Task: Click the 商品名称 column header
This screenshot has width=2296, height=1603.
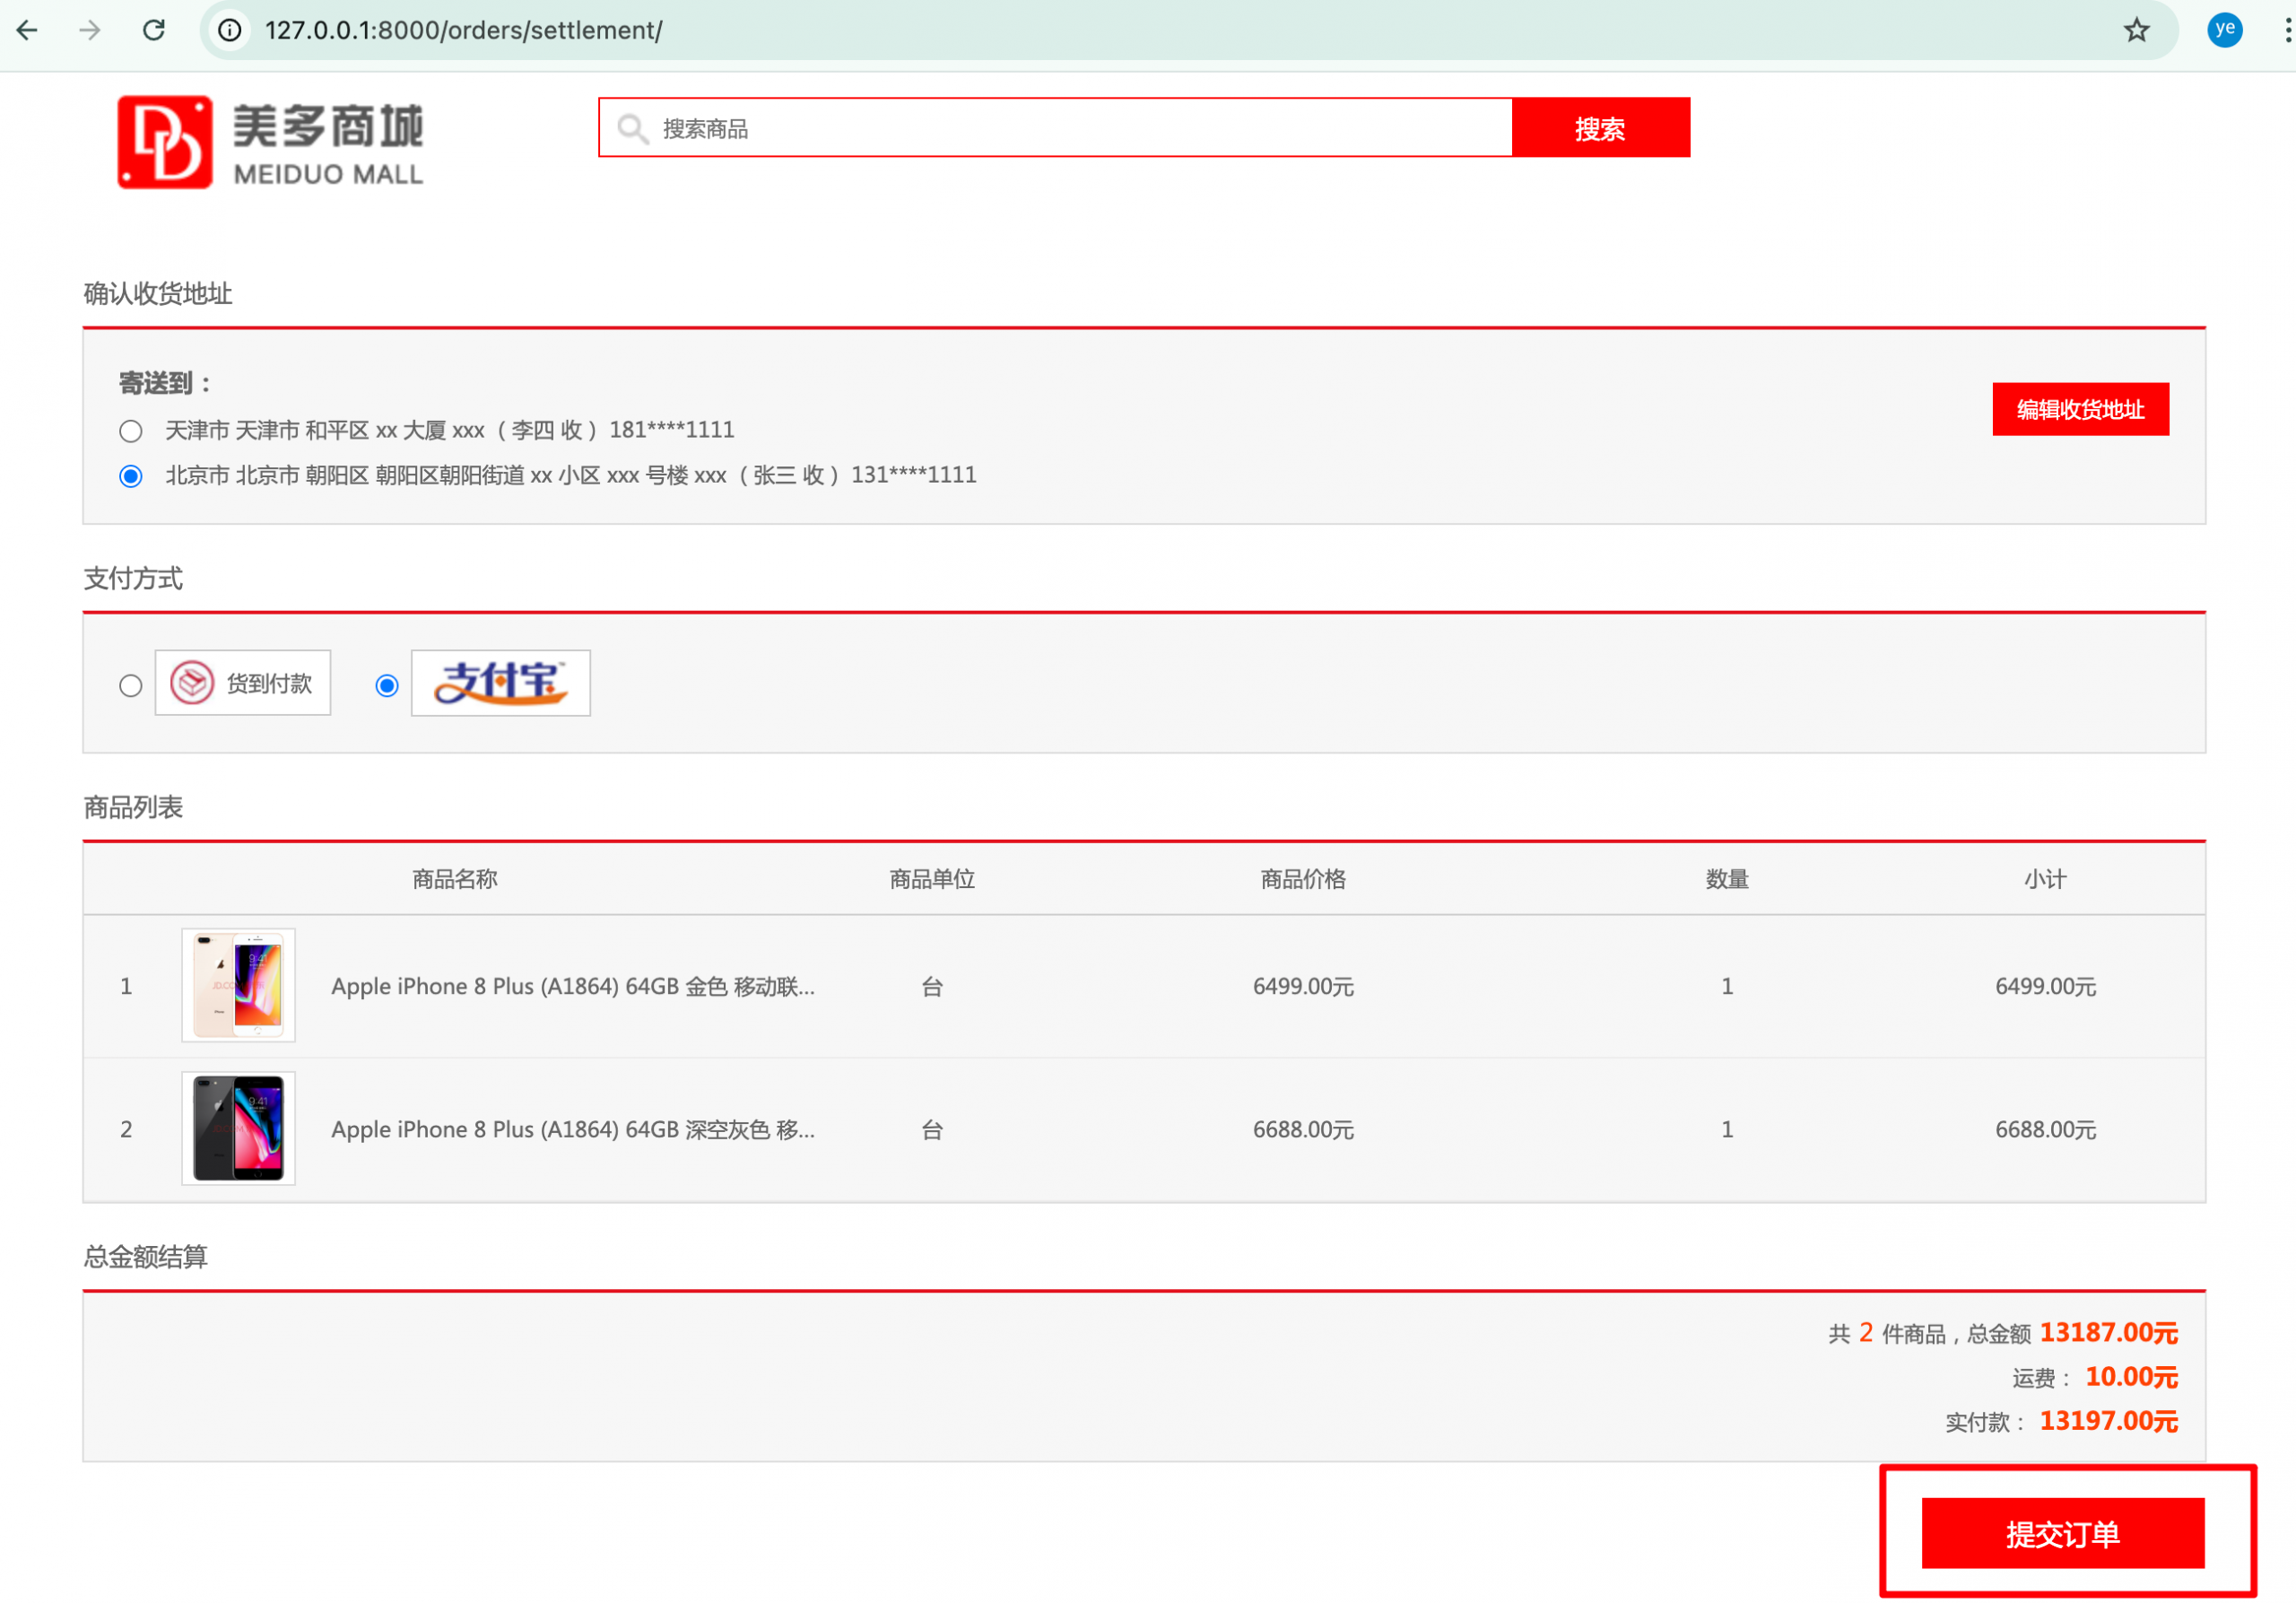Action: click(x=455, y=879)
